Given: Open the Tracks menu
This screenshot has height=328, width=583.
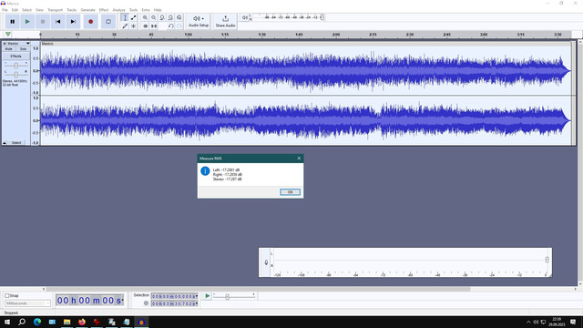Looking at the screenshot, I should click(x=72, y=10).
